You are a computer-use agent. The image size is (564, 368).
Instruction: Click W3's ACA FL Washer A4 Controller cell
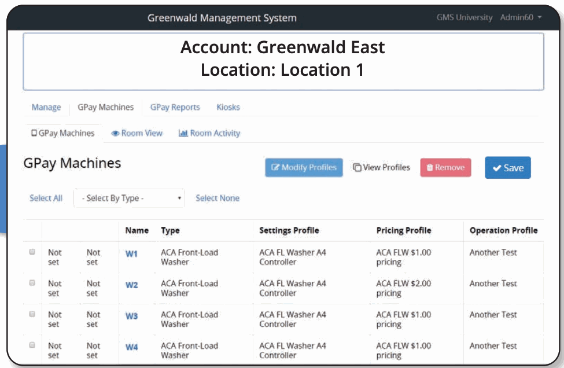[x=293, y=319]
